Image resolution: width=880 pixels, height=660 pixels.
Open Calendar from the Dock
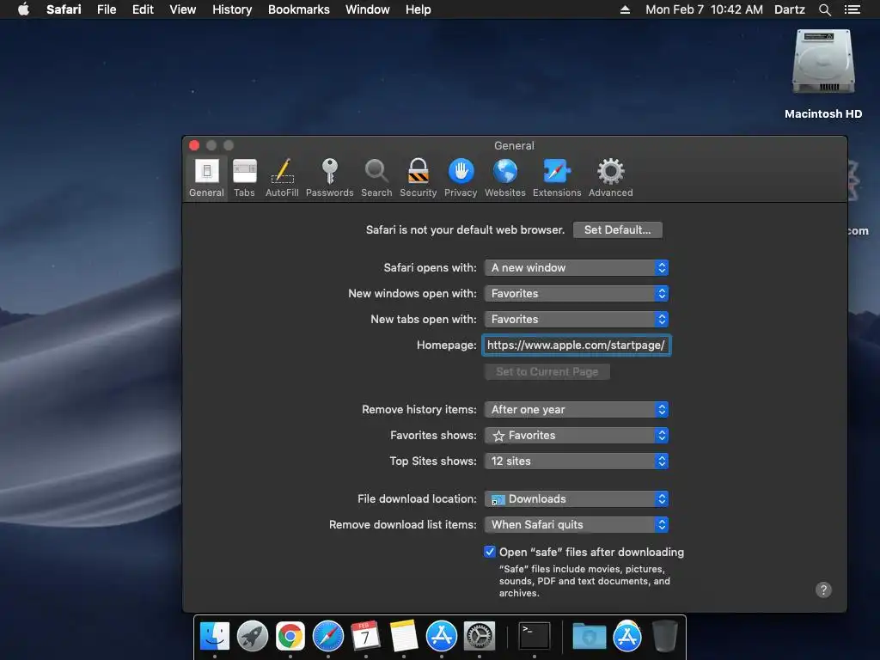pos(365,636)
